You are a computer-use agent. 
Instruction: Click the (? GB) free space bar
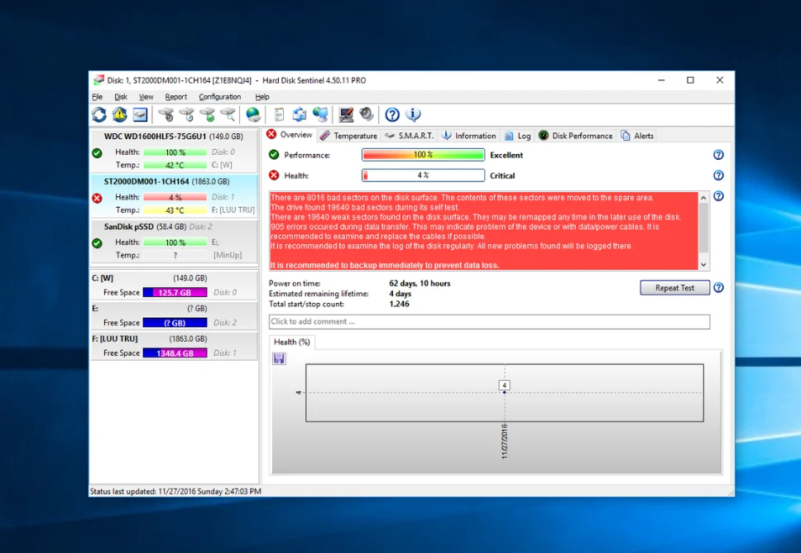click(175, 323)
